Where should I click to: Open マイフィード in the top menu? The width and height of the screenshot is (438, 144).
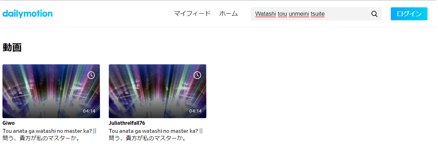pyautogui.click(x=192, y=14)
